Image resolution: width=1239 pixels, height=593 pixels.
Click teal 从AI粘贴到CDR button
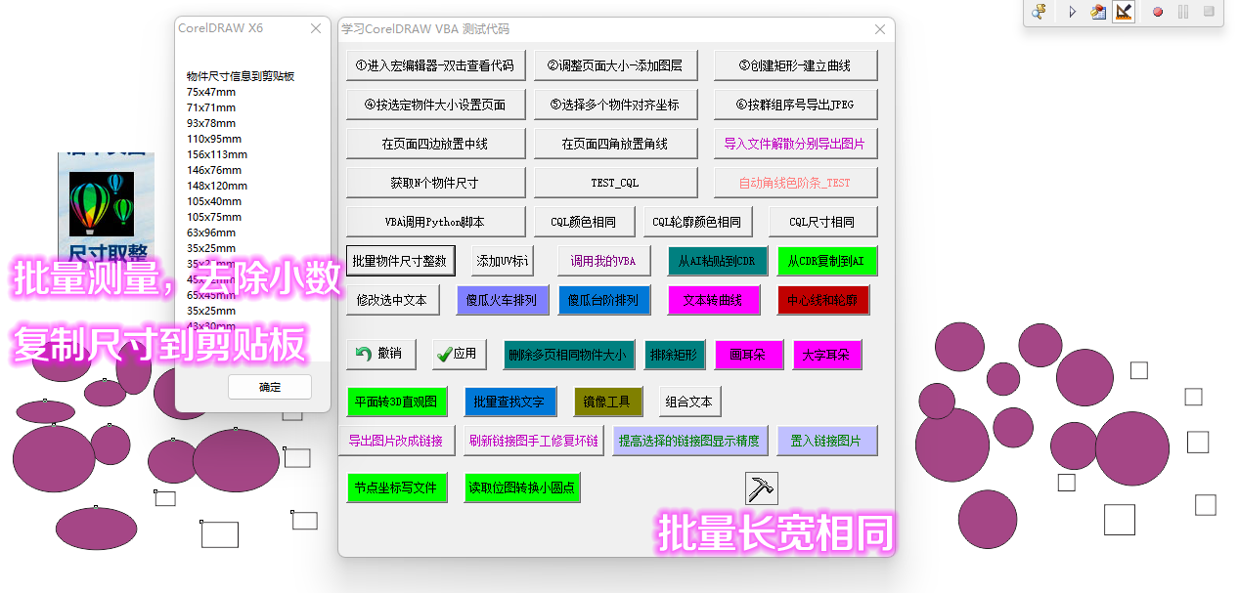click(x=718, y=261)
